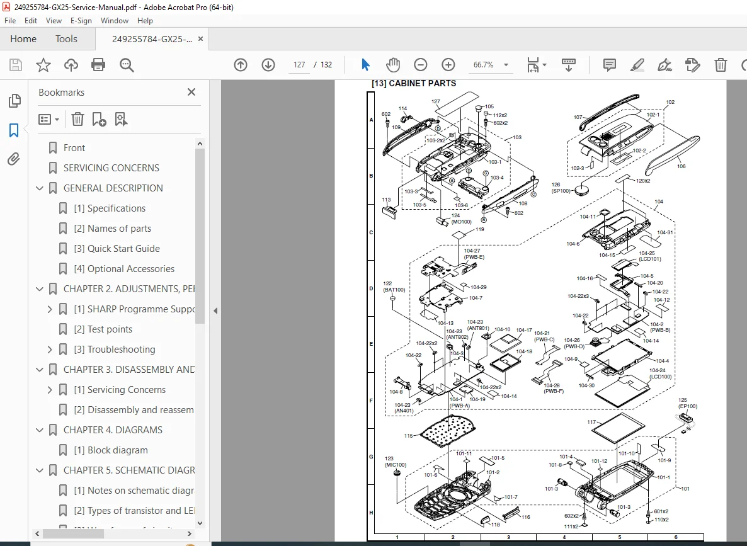Click the edit stamp toolbar icon

692,65
